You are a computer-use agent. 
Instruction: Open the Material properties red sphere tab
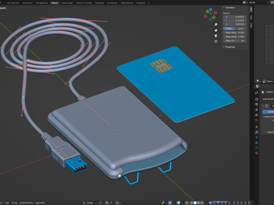tap(257, 153)
